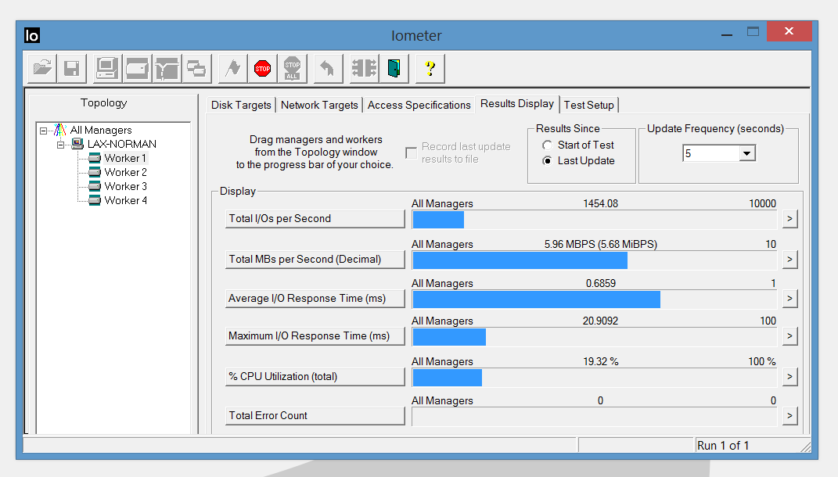Click the 'Total Error Count' button
Viewport: 838px width, 477px height.
[x=315, y=415]
